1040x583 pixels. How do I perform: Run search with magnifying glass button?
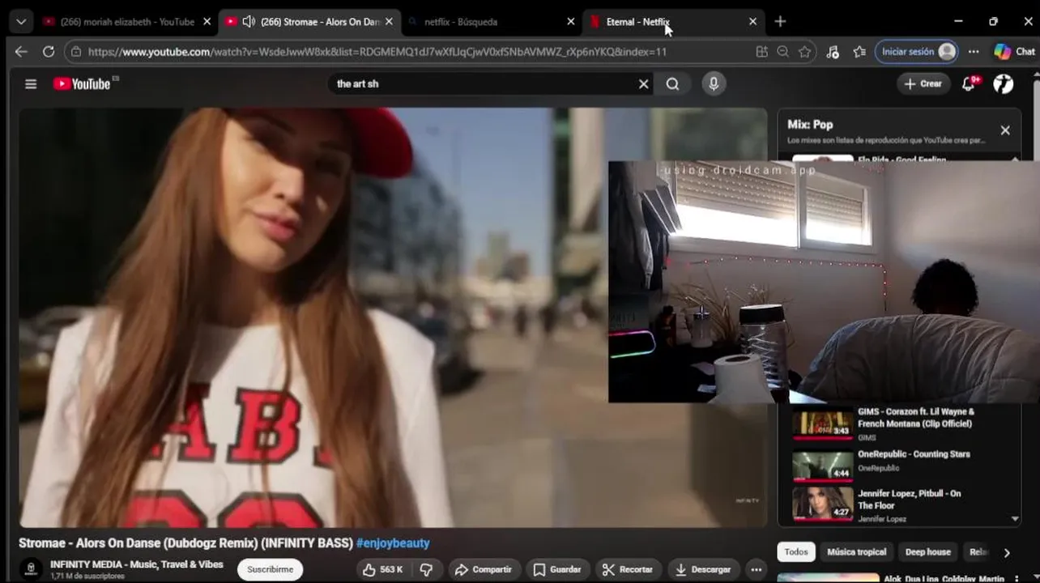point(672,83)
